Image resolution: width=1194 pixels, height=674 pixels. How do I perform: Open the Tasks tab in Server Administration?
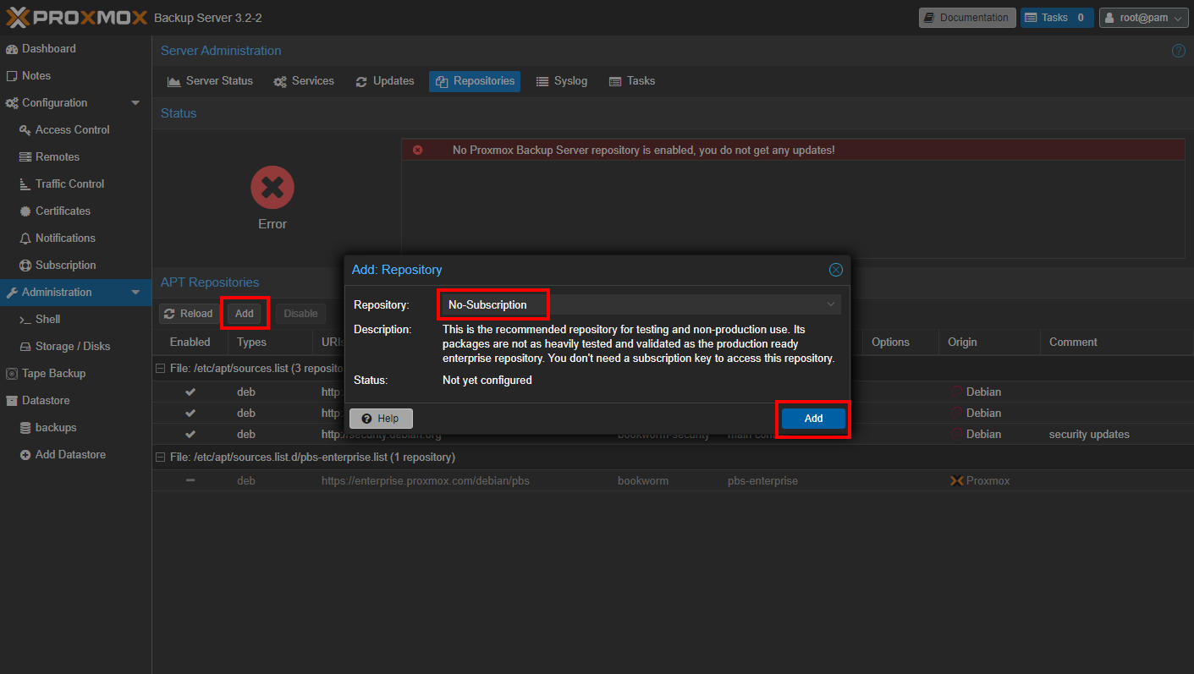(632, 81)
